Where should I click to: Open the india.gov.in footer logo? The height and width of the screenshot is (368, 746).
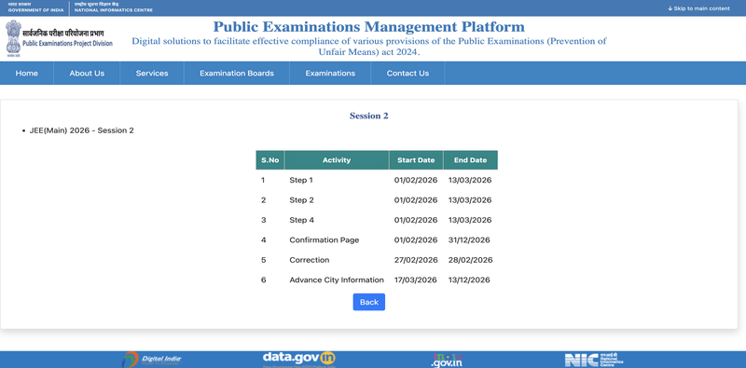(447, 360)
